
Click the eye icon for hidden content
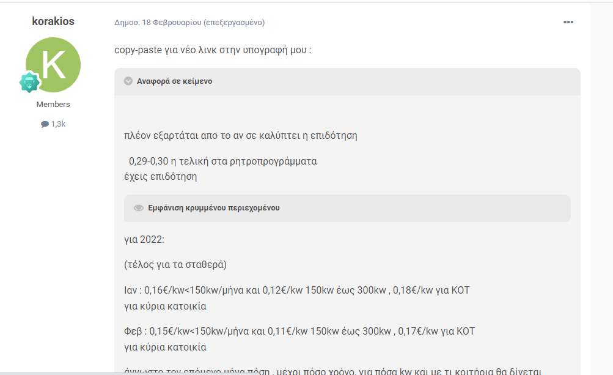pos(139,208)
